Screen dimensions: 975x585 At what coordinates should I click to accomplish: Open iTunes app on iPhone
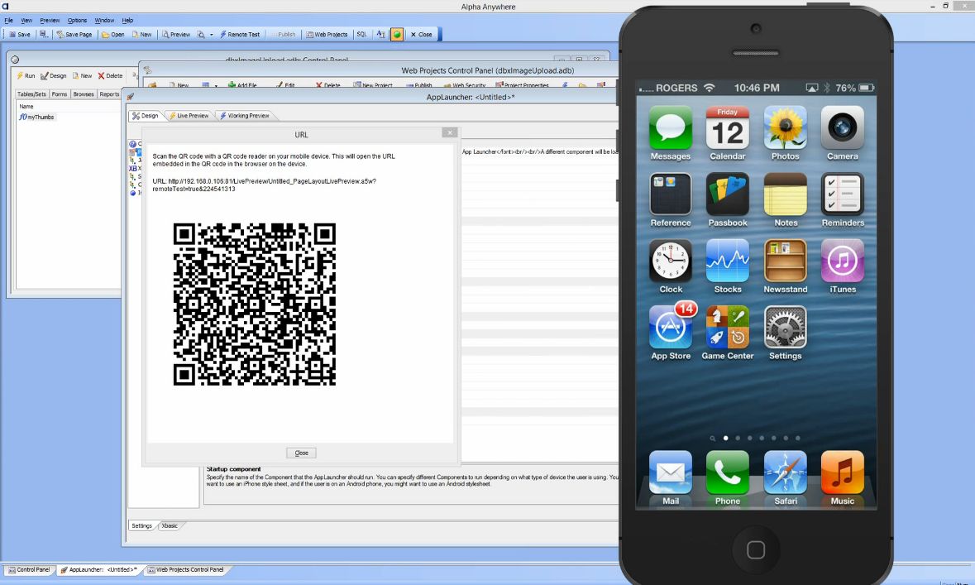[843, 266]
